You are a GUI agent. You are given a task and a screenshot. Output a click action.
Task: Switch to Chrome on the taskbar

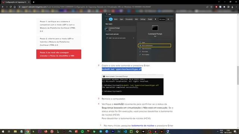pyautogui.click(x=27, y=131)
